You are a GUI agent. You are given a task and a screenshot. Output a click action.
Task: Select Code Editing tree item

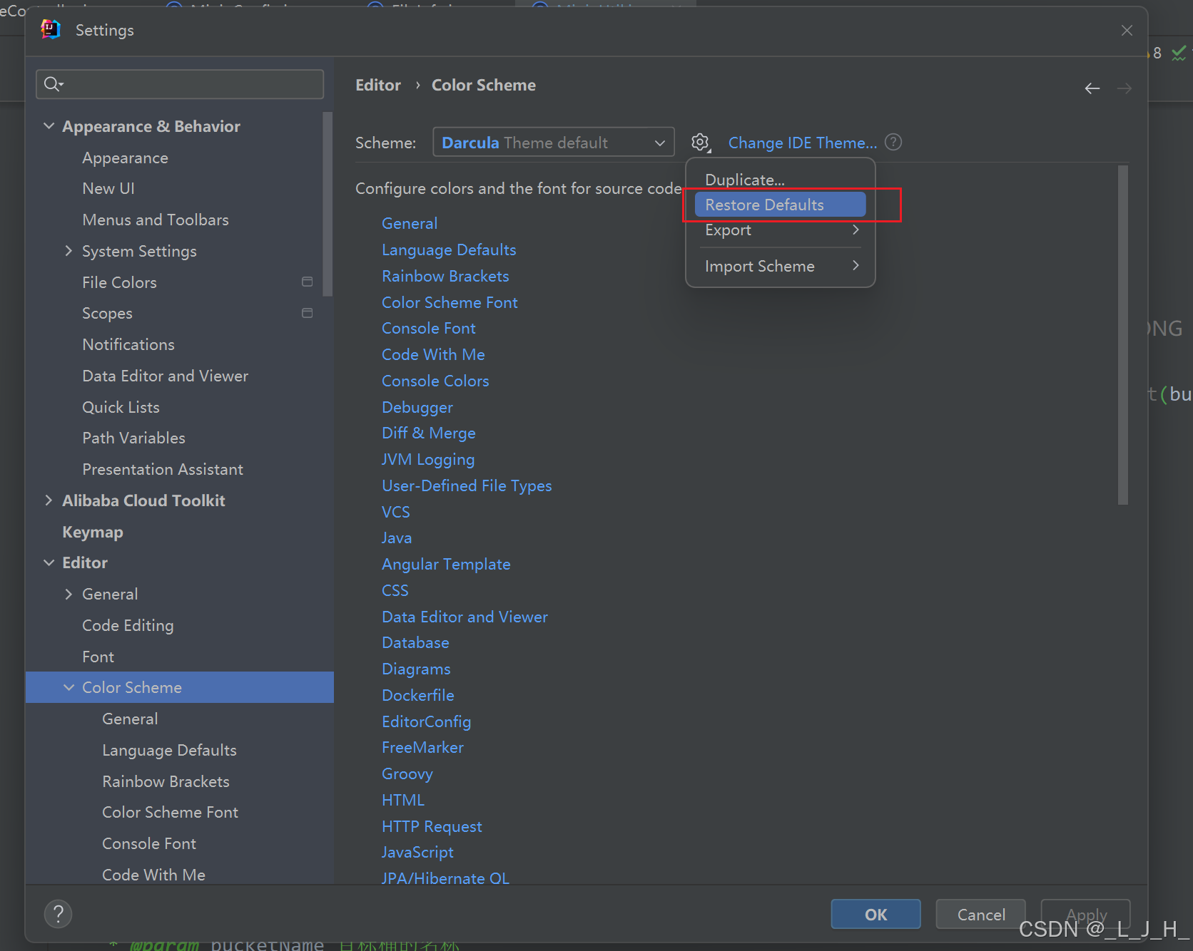click(128, 625)
